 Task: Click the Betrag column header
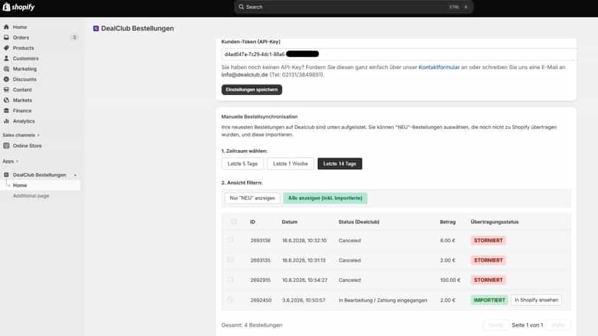click(447, 221)
